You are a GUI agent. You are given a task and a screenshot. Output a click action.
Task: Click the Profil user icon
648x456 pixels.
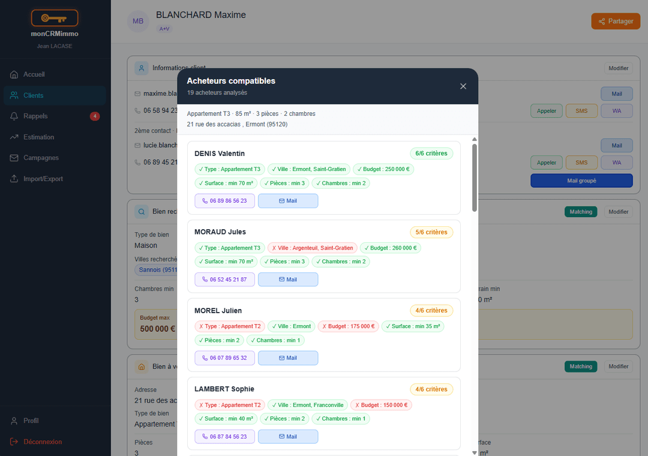[x=14, y=421]
